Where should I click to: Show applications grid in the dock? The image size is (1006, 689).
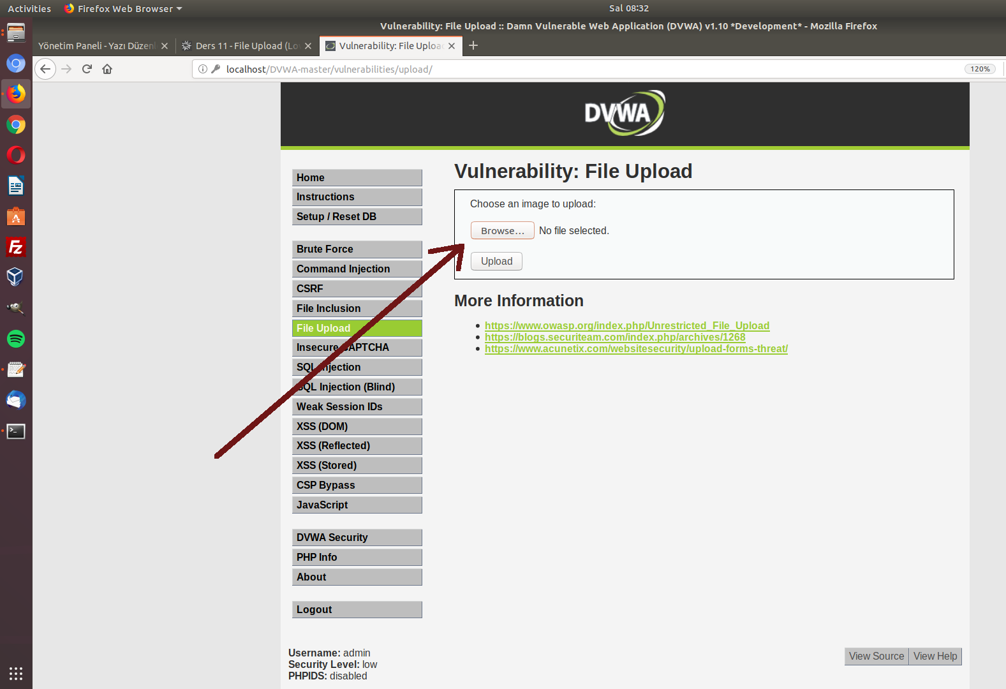click(x=16, y=674)
